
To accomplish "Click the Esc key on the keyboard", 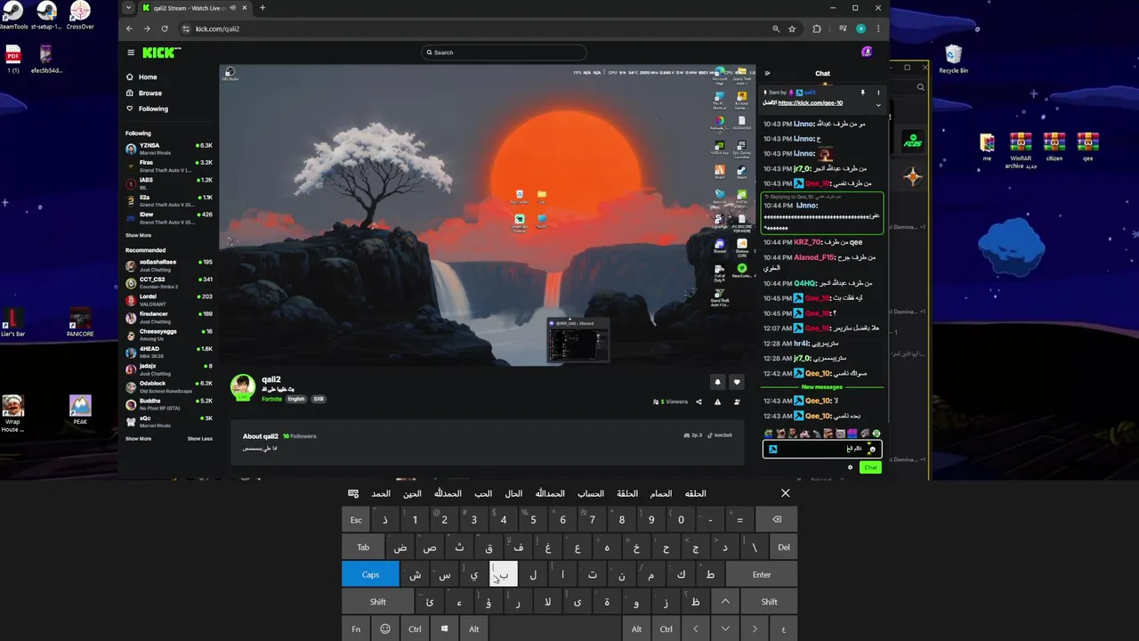I will [356, 520].
